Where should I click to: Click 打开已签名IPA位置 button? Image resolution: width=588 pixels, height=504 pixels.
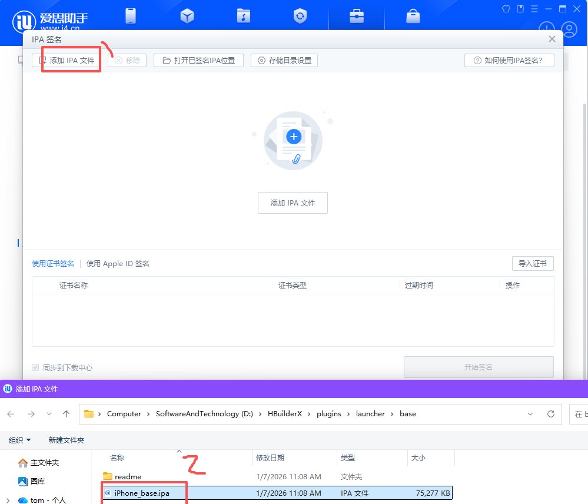tap(199, 61)
